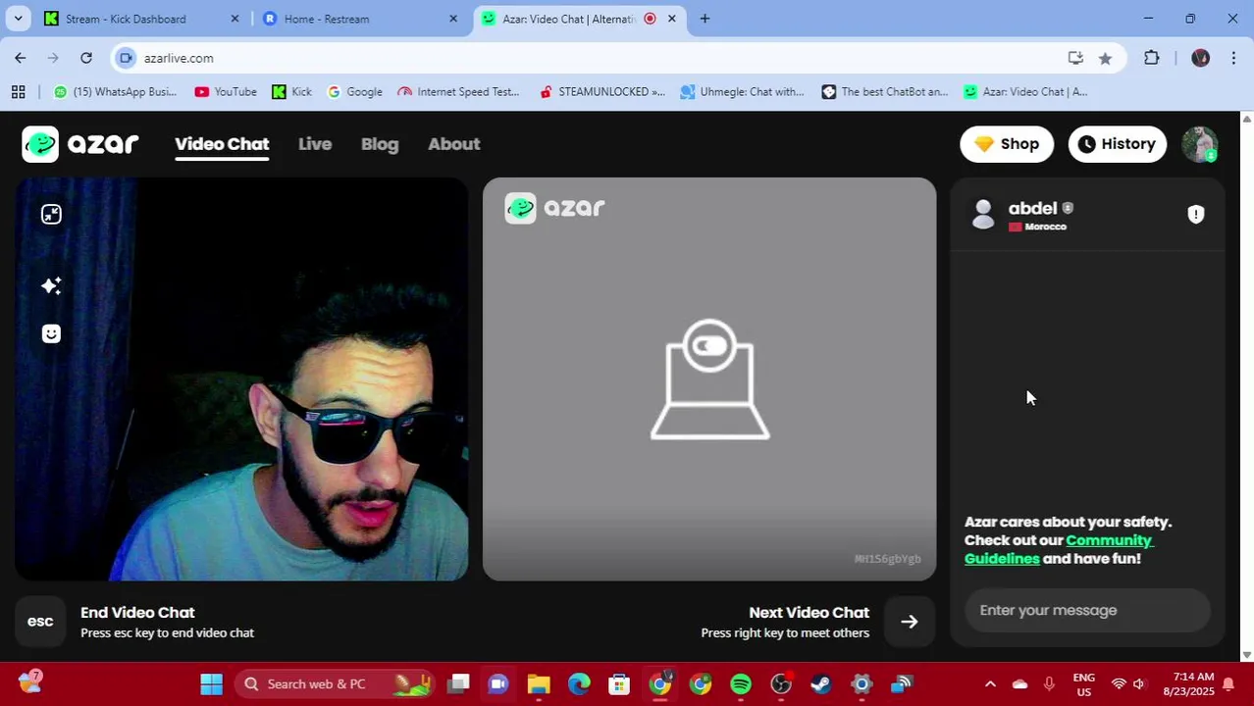Open Google bookmark
Image resolution: width=1254 pixels, height=706 pixels.
pyautogui.click(x=354, y=91)
